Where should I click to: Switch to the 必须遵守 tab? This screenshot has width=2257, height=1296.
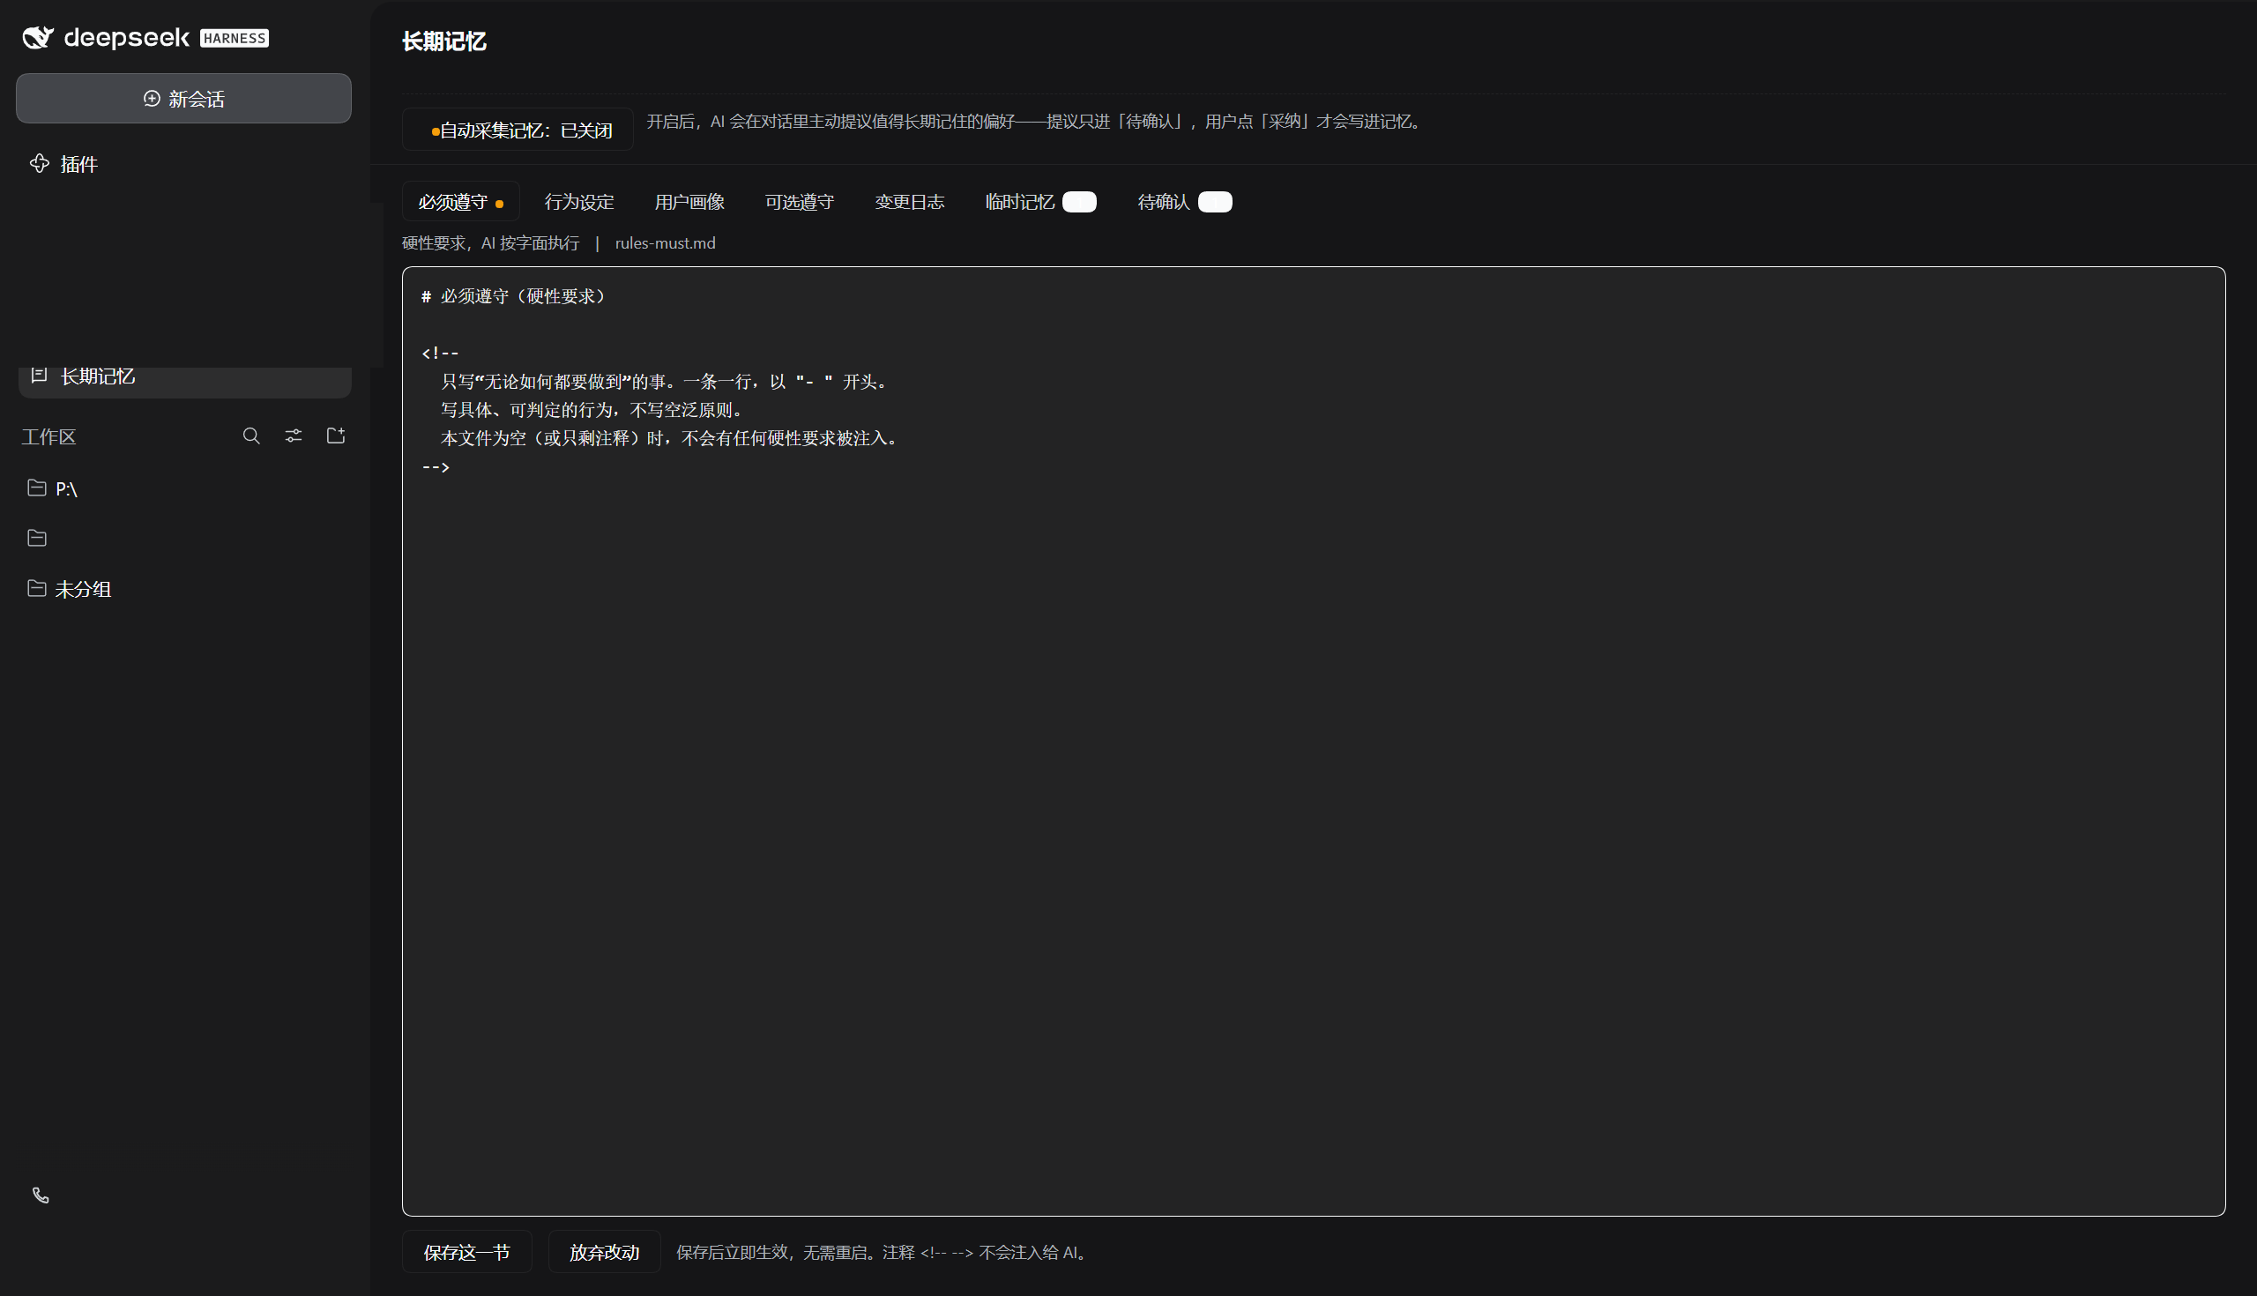(461, 202)
